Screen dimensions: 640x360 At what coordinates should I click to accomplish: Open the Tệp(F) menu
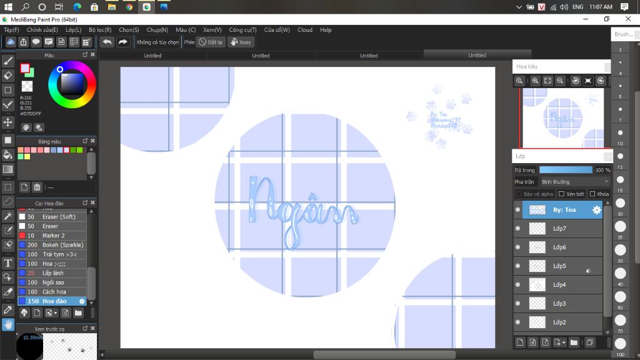pos(11,30)
